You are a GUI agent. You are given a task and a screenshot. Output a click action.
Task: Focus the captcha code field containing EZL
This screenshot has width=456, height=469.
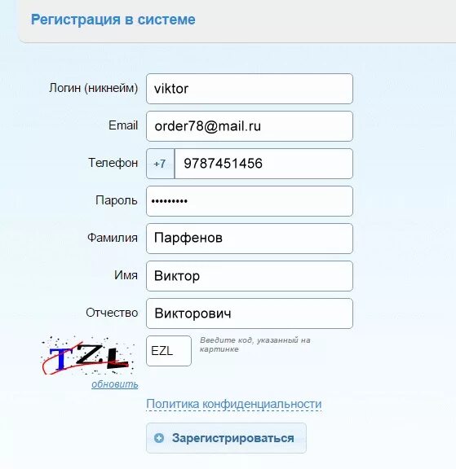tap(169, 351)
